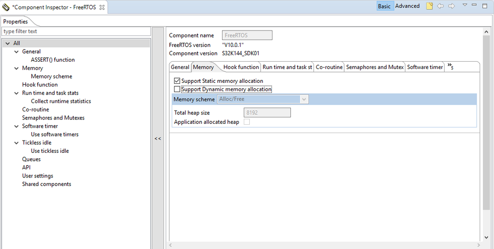
Task: Show the hidden tabs overflow list
Action: coord(450,67)
